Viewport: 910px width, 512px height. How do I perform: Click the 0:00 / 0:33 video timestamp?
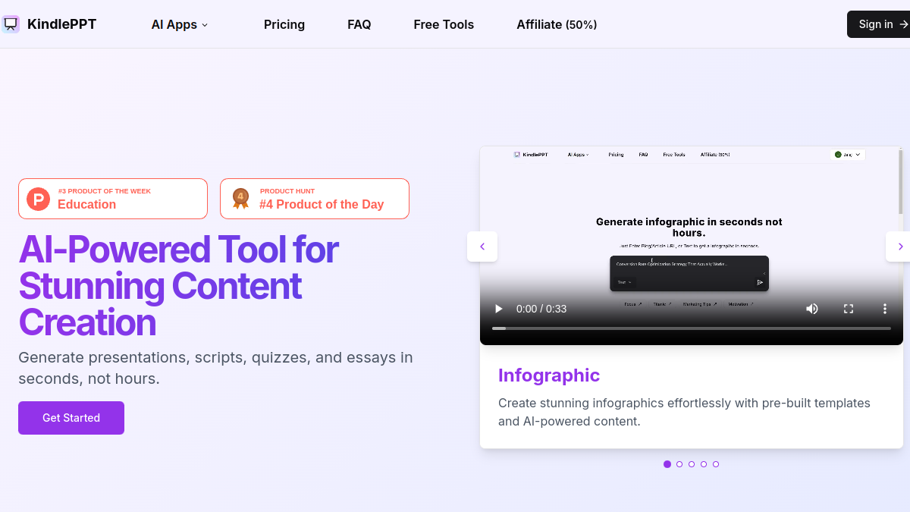click(541, 309)
